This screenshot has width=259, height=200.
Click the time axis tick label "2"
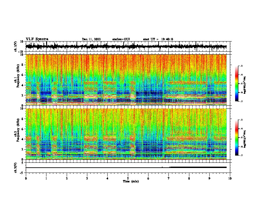(x=67, y=178)
